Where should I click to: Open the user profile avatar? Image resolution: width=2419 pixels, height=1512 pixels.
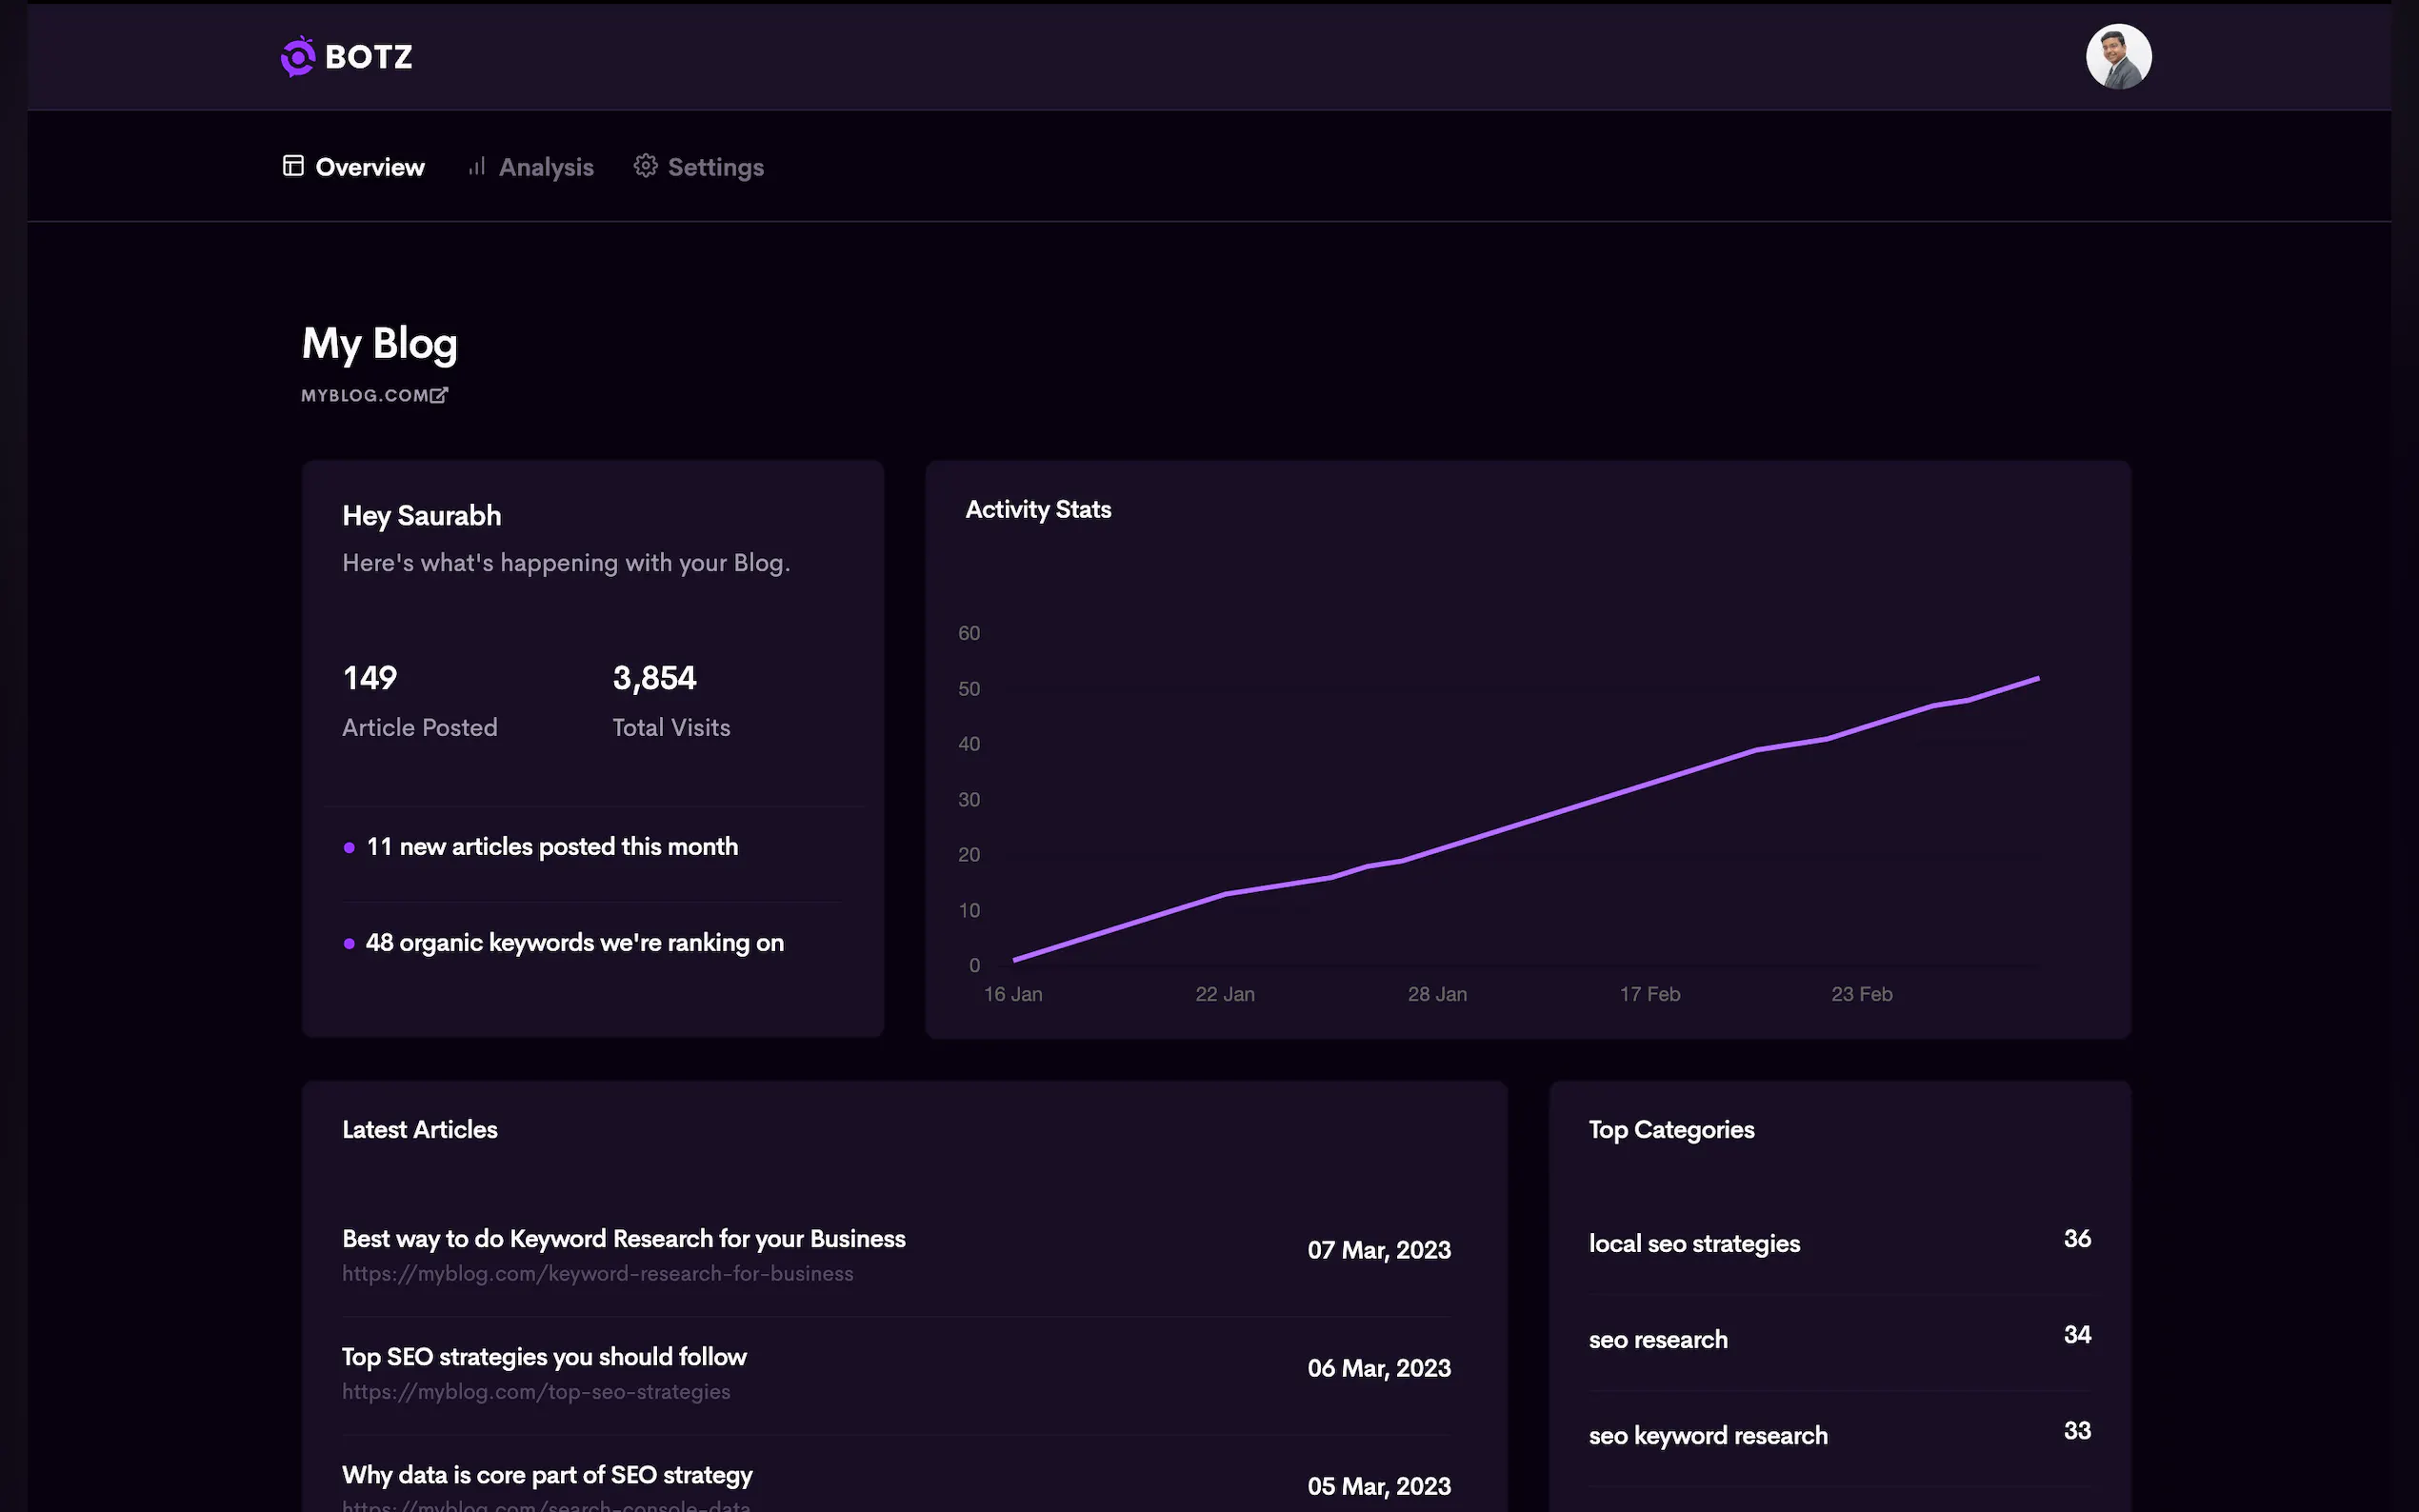pos(2118,57)
